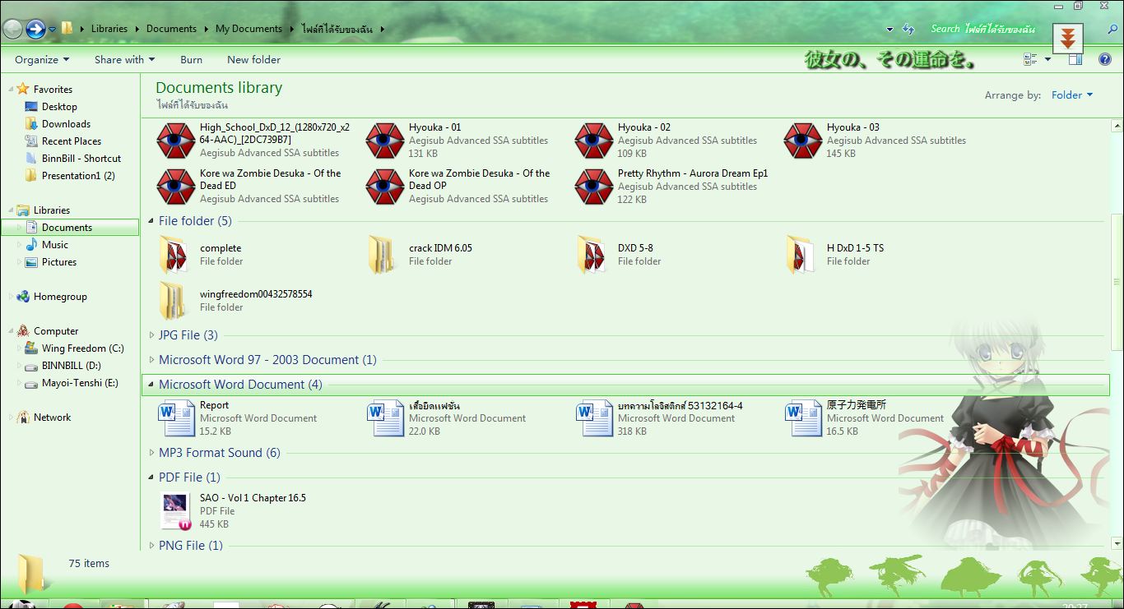Select the Report Word document icon

[176, 418]
